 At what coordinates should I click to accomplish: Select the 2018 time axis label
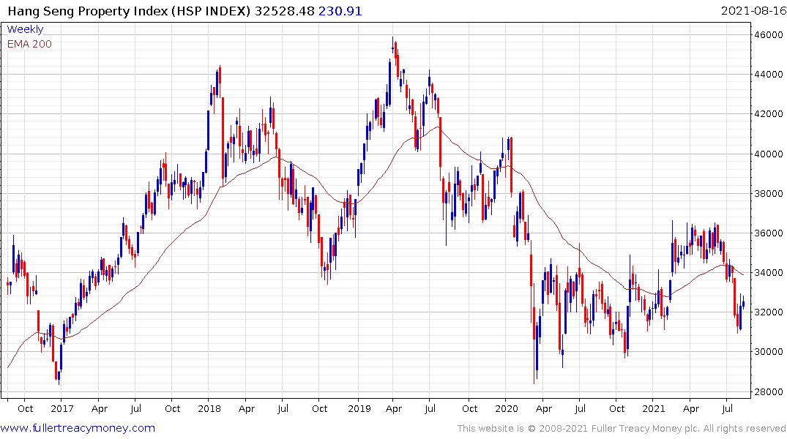[209, 408]
